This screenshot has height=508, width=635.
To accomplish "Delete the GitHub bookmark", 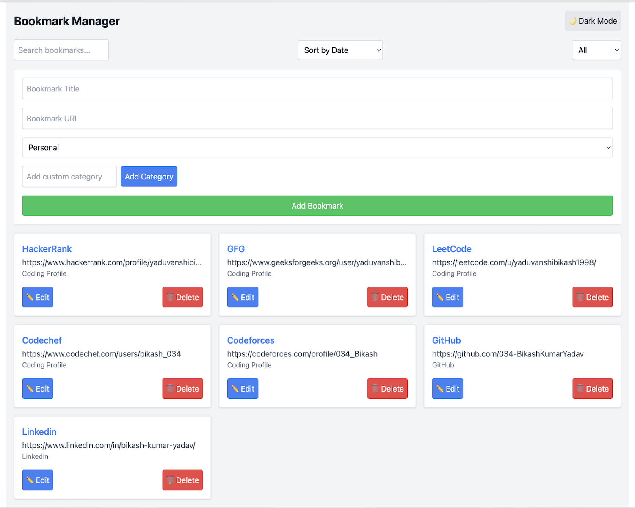I will pyautogui.click(x=592, y=389).
